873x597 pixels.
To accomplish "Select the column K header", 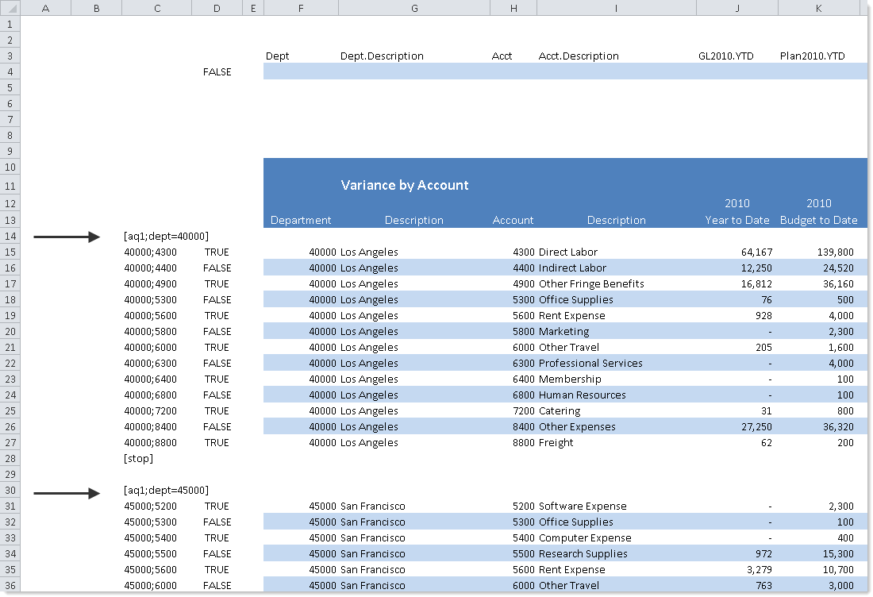I will 819,8.
